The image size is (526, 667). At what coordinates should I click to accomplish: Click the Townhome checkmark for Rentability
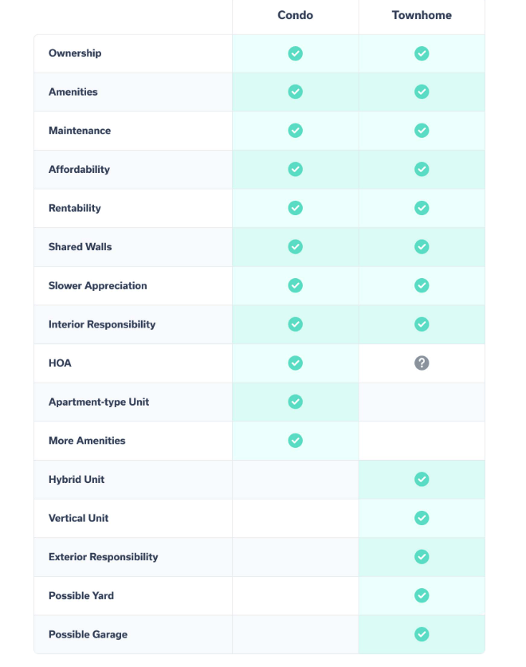[x=422, y=208]
